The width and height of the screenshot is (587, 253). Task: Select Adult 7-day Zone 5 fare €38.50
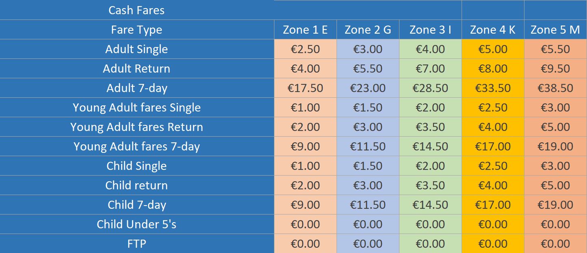pyautogui.click(x=555, y=88)
